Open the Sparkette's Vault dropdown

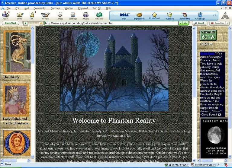188,165
